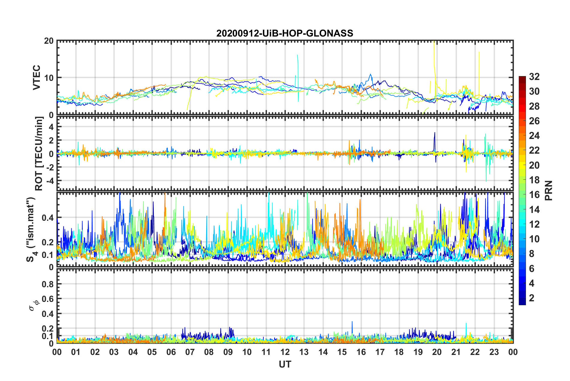
Task: Click UT axis hour label 19
Action: tap(418, 352)
